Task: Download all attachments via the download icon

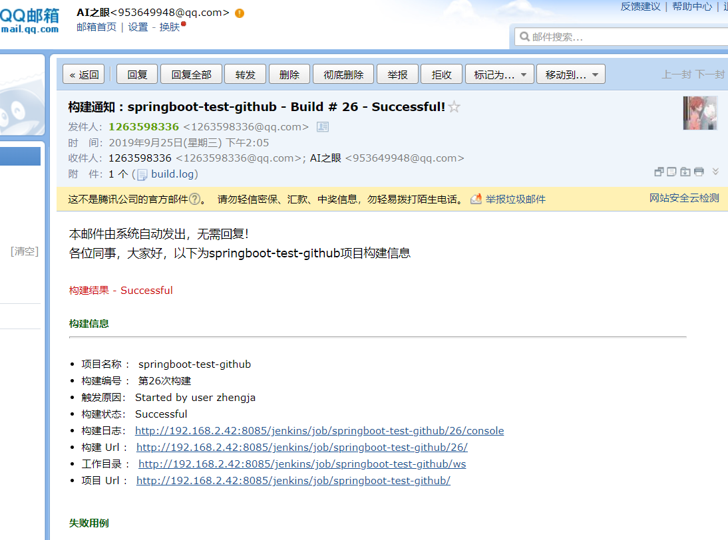Action: [685, 172]
